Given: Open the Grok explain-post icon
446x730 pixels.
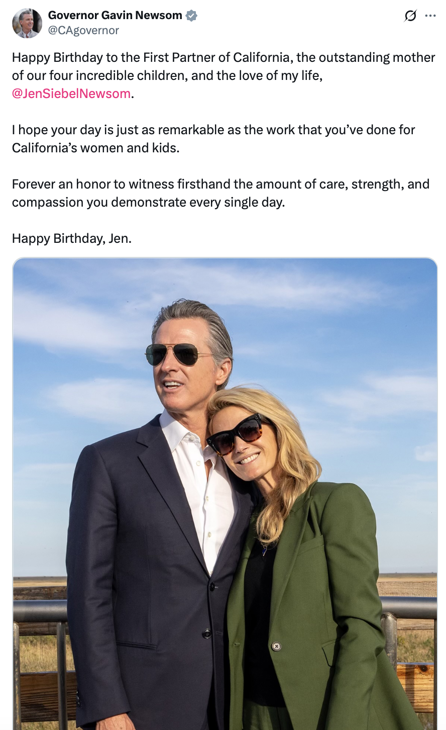Looking at the screenshot, I should (x=410, y=16).
